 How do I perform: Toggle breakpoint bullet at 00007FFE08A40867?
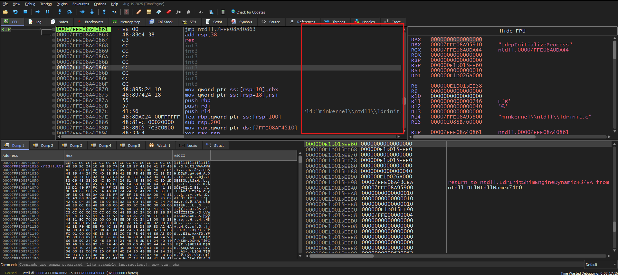(x=53, y=40)
